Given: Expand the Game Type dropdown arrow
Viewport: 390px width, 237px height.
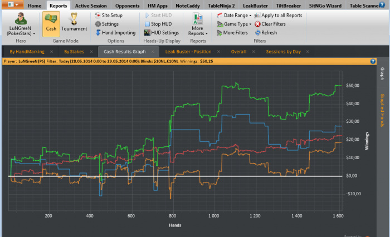Looking at the screenshot, I should (250, 24).
